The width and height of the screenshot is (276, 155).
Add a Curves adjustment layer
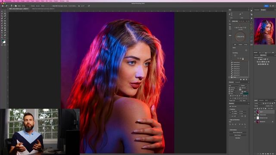coord(263,59)
